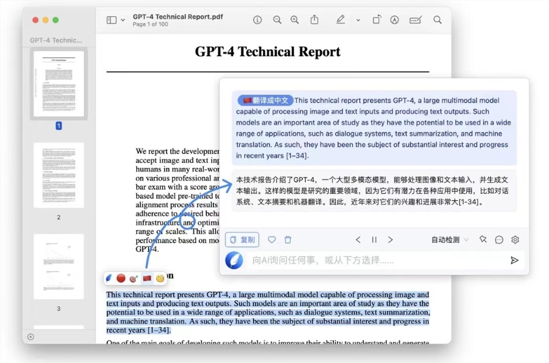Click the highlighted paragraph in the PDF
The height and width of the screenshot is (363, 549).
click(x=268, y=312)
